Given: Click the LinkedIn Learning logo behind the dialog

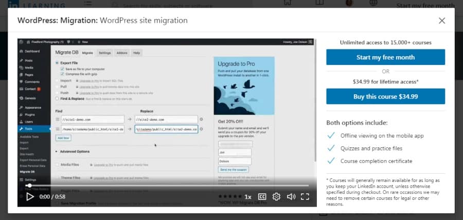Looking at the screenshot, I should tap(37, 4).
